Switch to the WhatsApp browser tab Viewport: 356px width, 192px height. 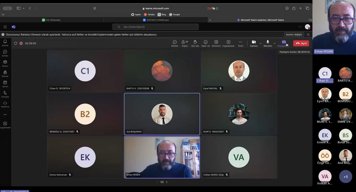click(51, 20)
